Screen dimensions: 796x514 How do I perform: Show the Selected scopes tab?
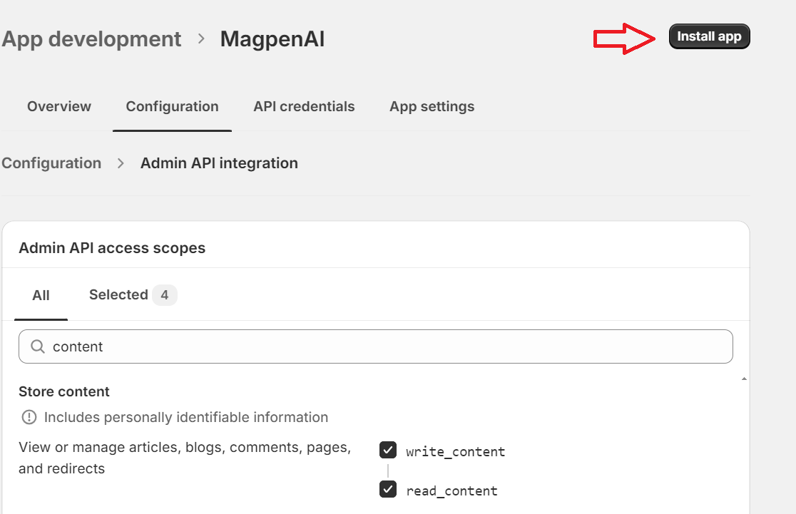(x=133, y=295)
